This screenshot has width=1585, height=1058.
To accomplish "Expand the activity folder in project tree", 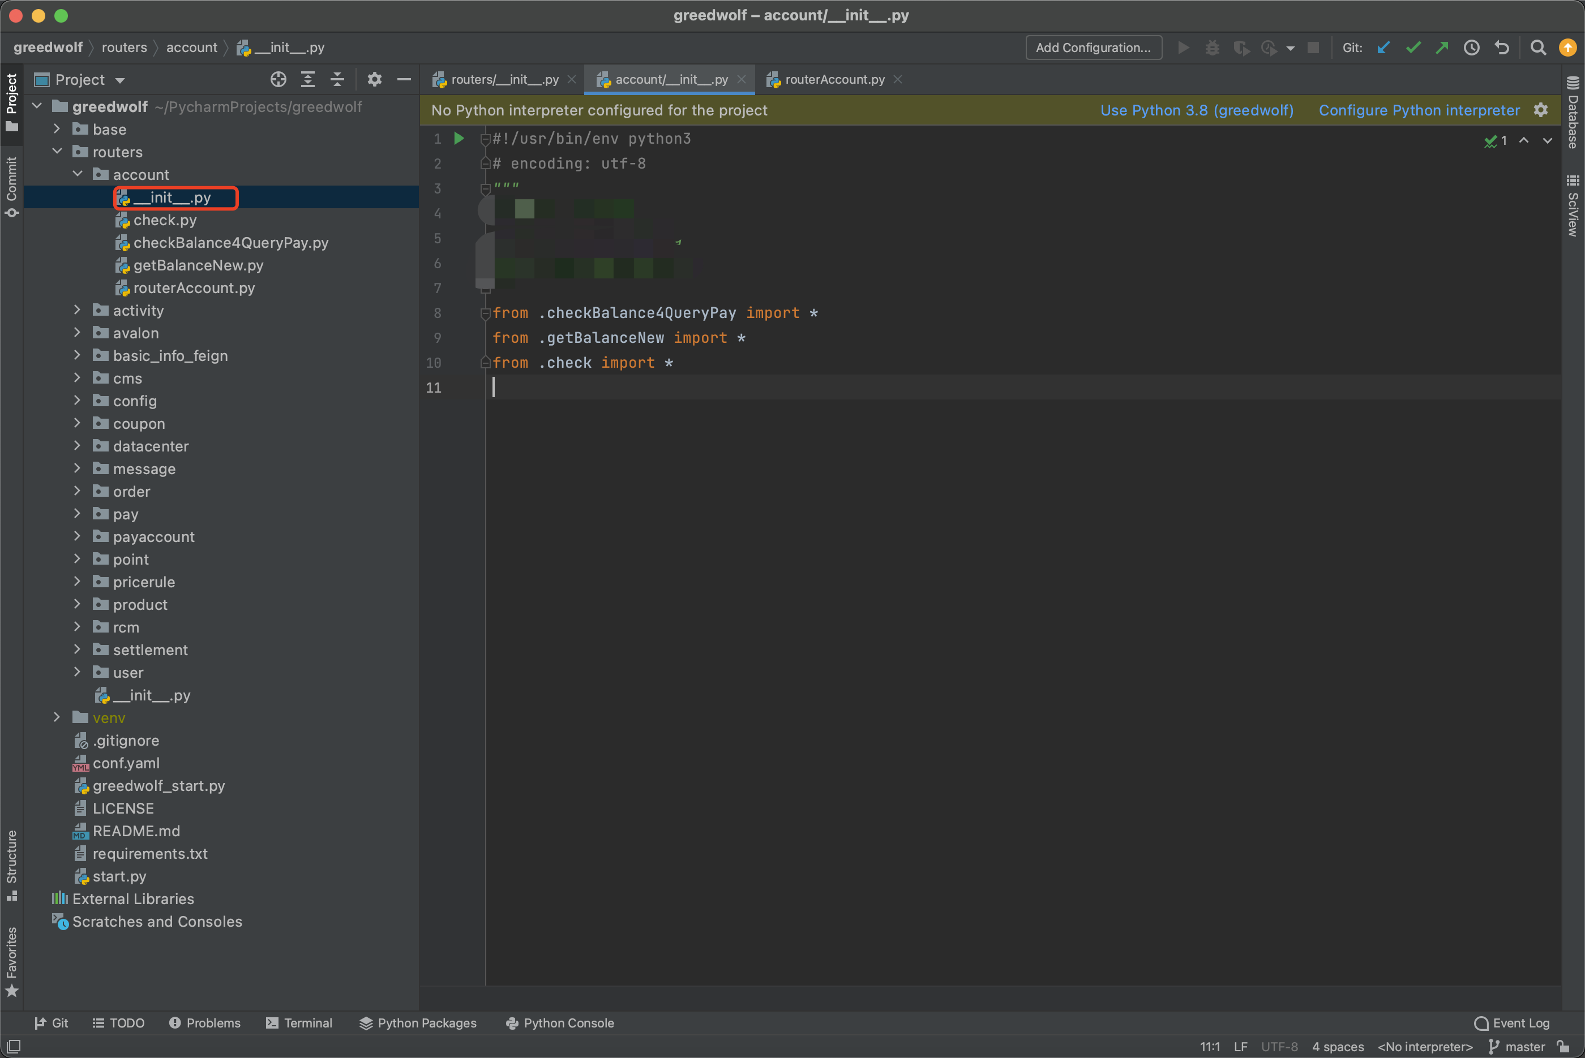I will pyautogui.click(x=77, y=311).
